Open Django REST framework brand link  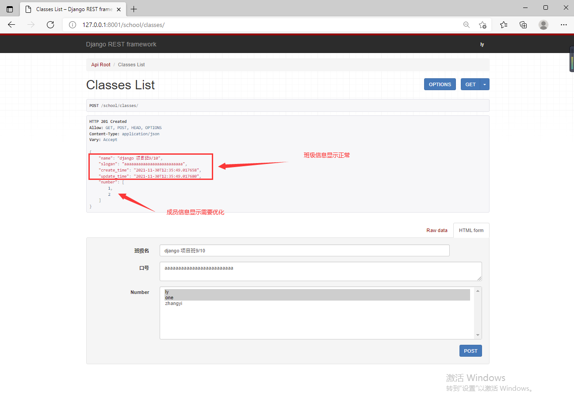(x=121, y=44)
